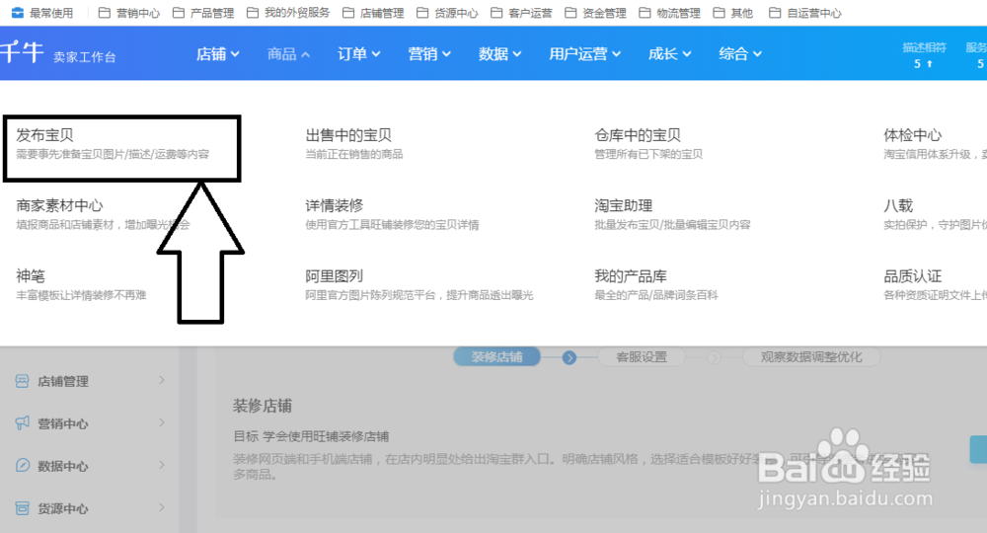Open the 营销中心 bookmark folder

click(129, 13)
